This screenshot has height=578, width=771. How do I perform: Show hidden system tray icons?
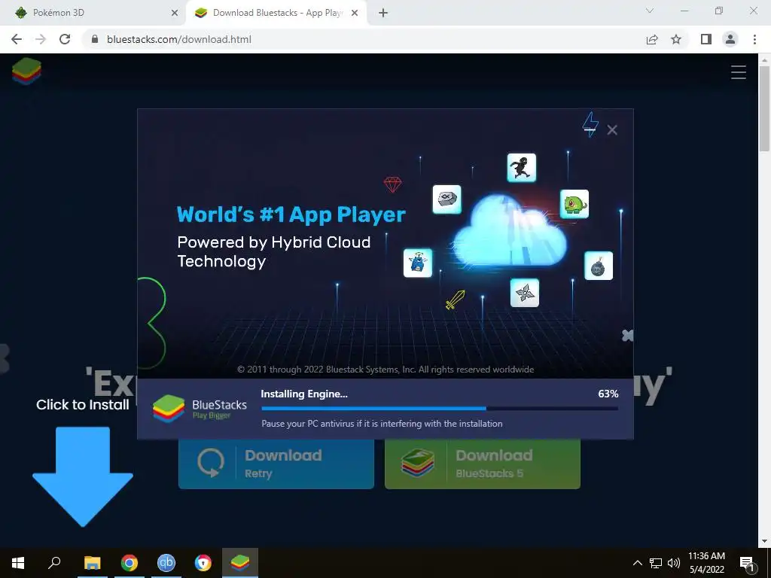pyautogui.click(x=637, y=563)
